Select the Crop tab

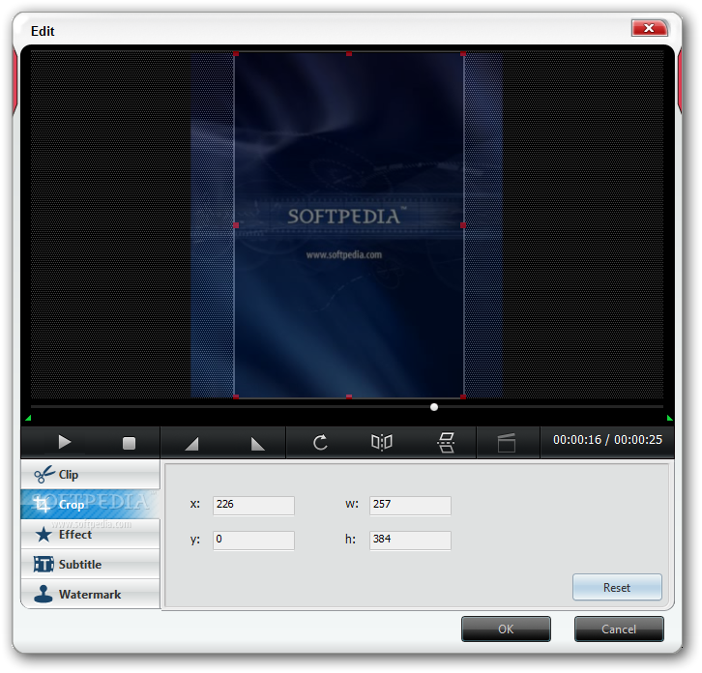[x=91, y=504]
